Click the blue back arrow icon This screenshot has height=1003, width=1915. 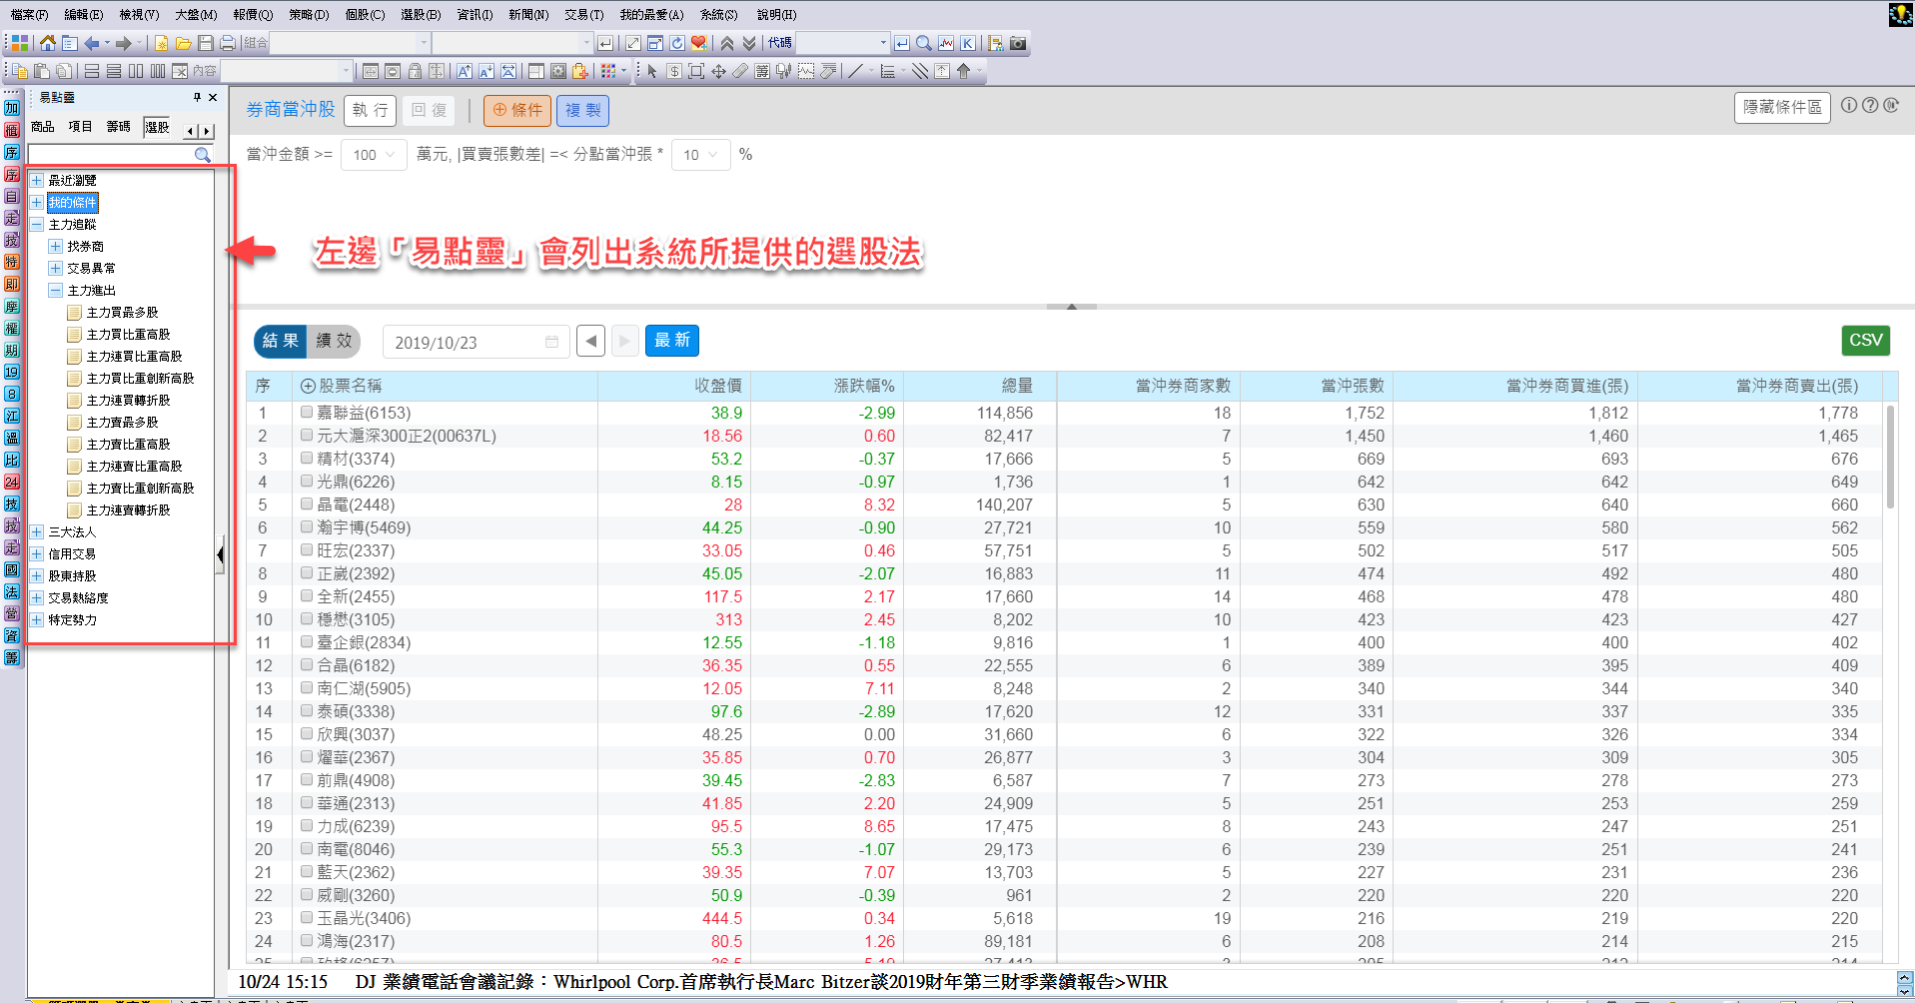click(x=92, y=43)
